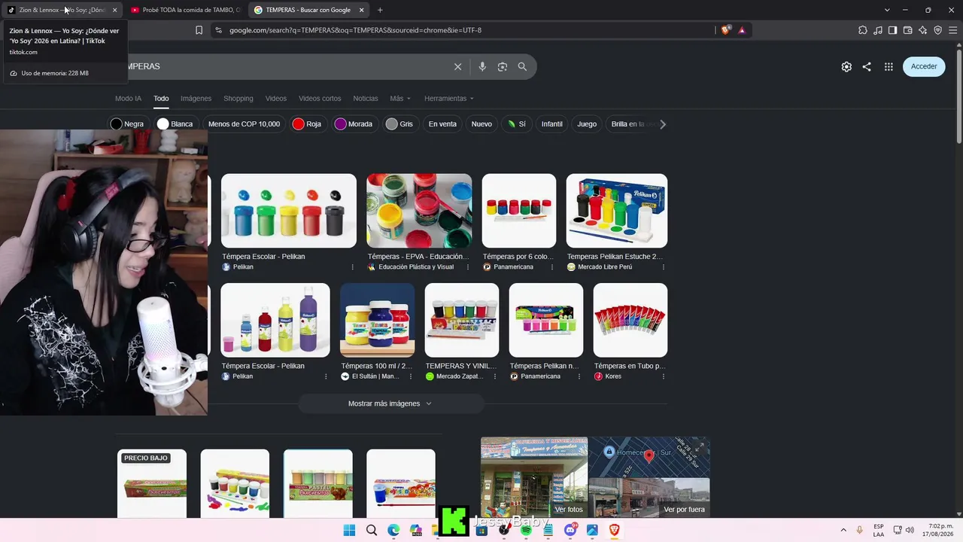Viewport: 963px width, 542px height.
Task: Apply Menos de COP 10,000 filter
Action: pos(244,124)
